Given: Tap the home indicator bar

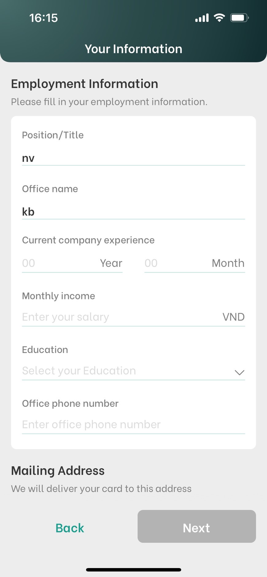Looking at the screenshot, I should click(x=133, y=570).
